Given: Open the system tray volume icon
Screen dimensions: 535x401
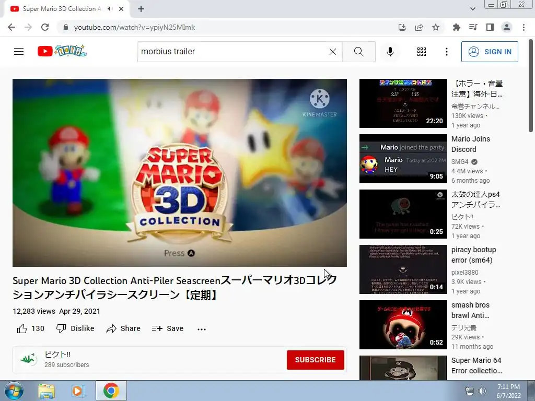Looking at the screenshot, I should (x=482, y=391).
